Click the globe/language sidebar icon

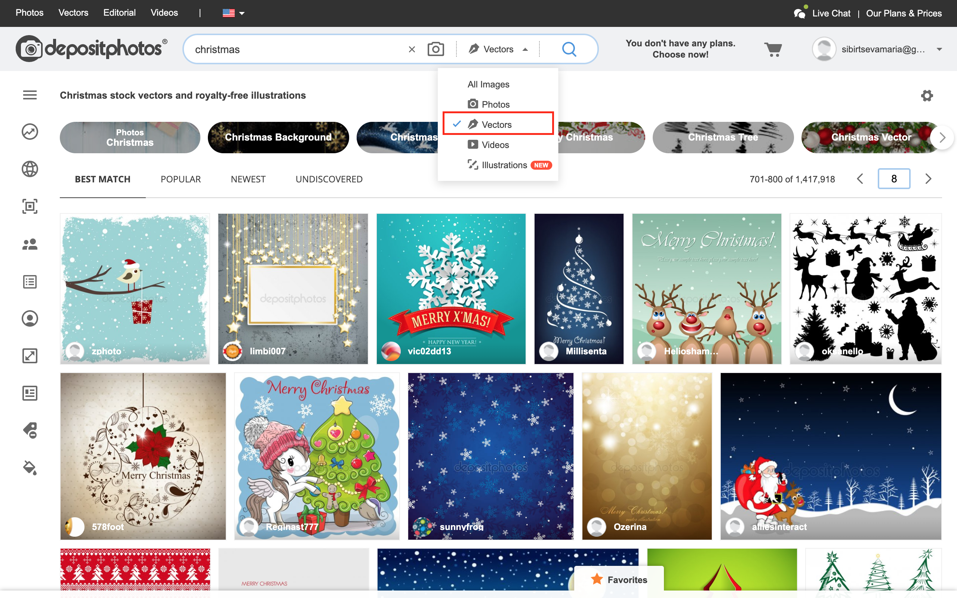[x=30, y=169]
